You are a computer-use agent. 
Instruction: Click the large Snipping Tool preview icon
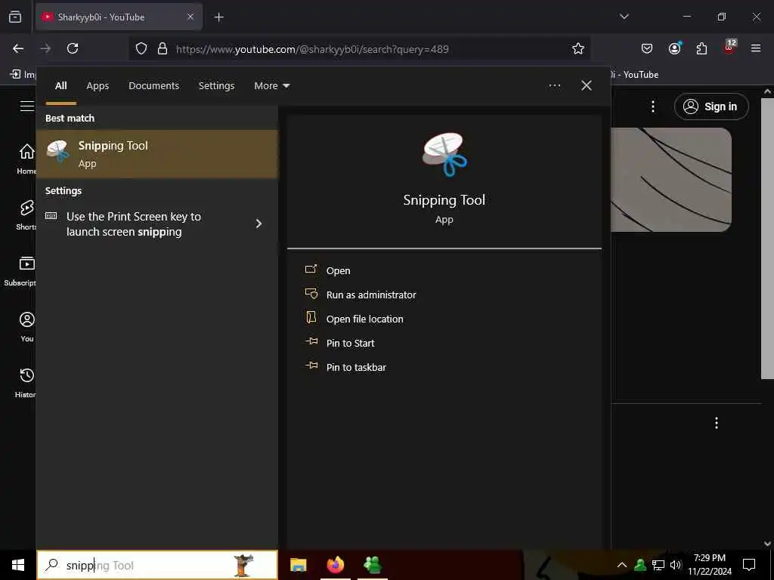pyautogui.click(x=444, y=154)
